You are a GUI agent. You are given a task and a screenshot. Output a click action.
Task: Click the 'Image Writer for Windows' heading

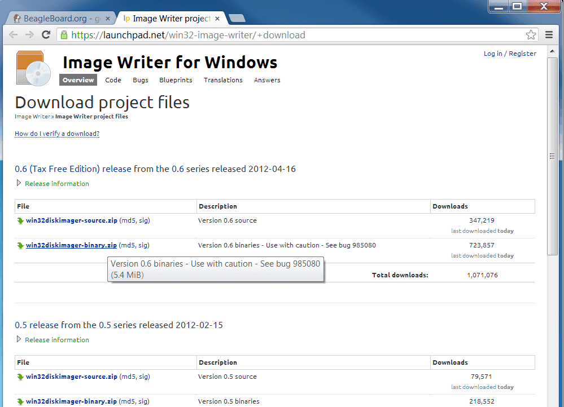coord(170,62)
